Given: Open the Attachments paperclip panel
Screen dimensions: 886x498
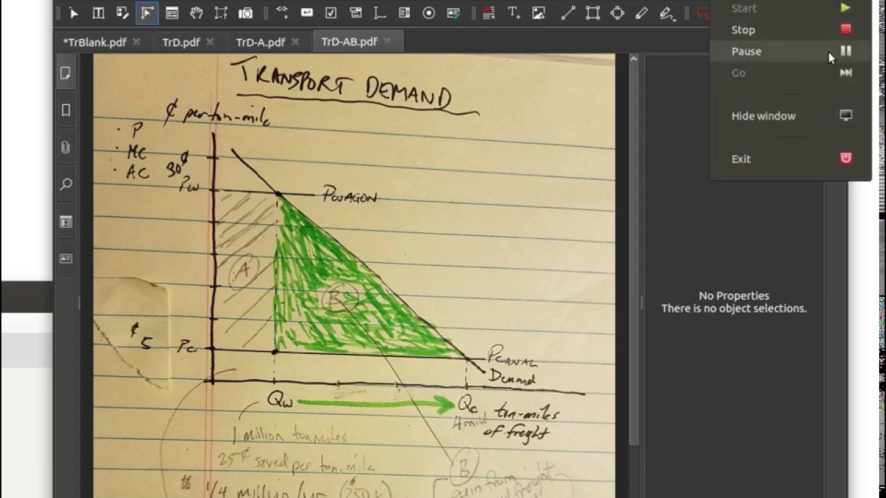Looking at the screenshot, I should tap(66, 147).
